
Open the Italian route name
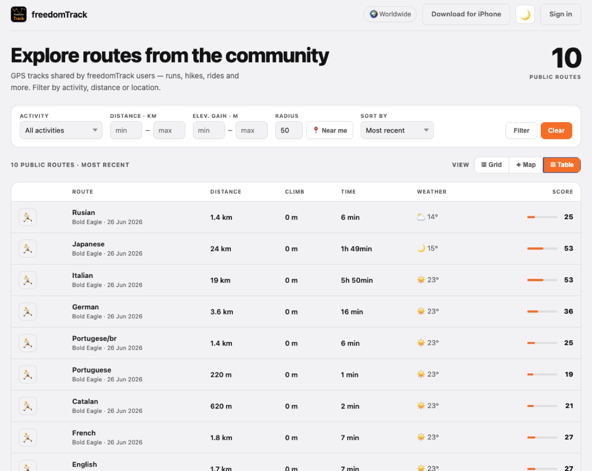point(82,276)
